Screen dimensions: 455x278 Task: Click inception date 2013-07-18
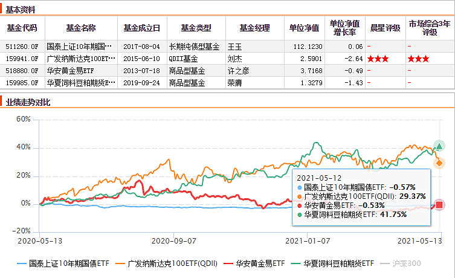click(141, 71)
